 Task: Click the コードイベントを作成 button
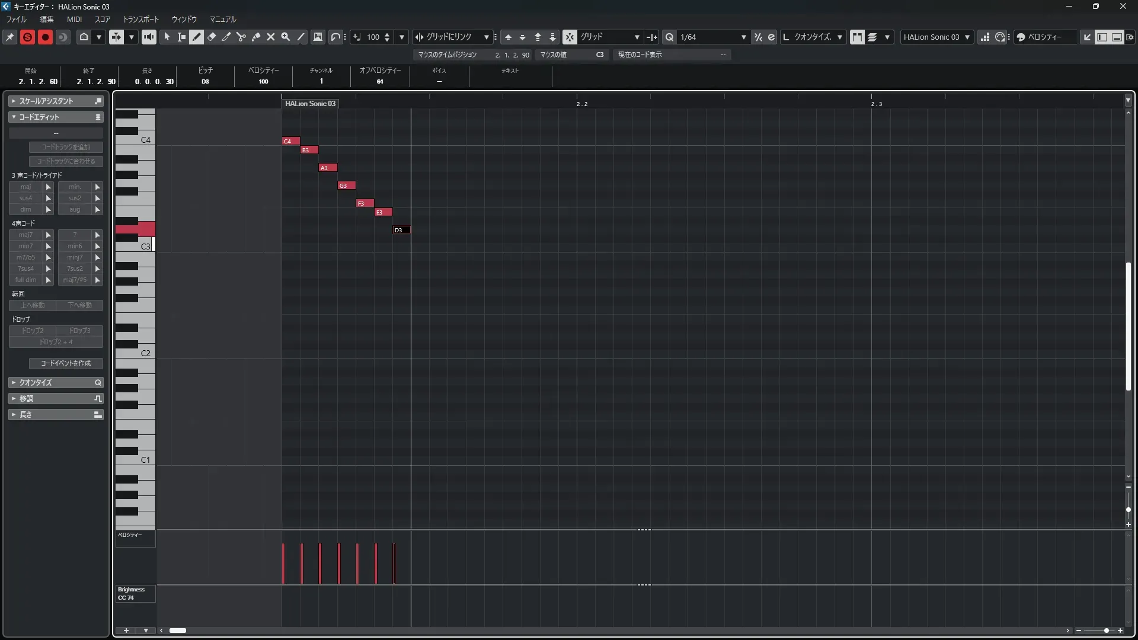66,363
